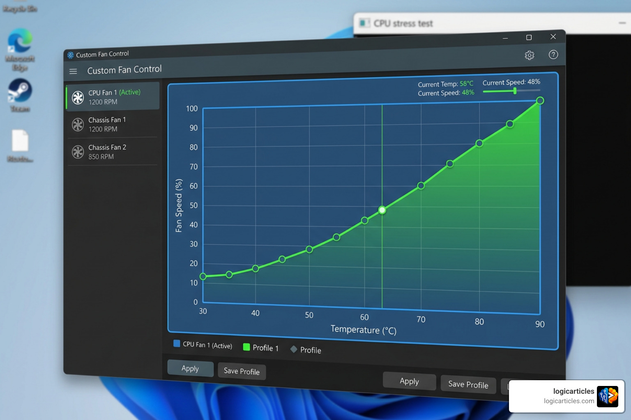
Task: Select Chassis Fan 2 at 850 RPM
Action: (x=113, y=152)
